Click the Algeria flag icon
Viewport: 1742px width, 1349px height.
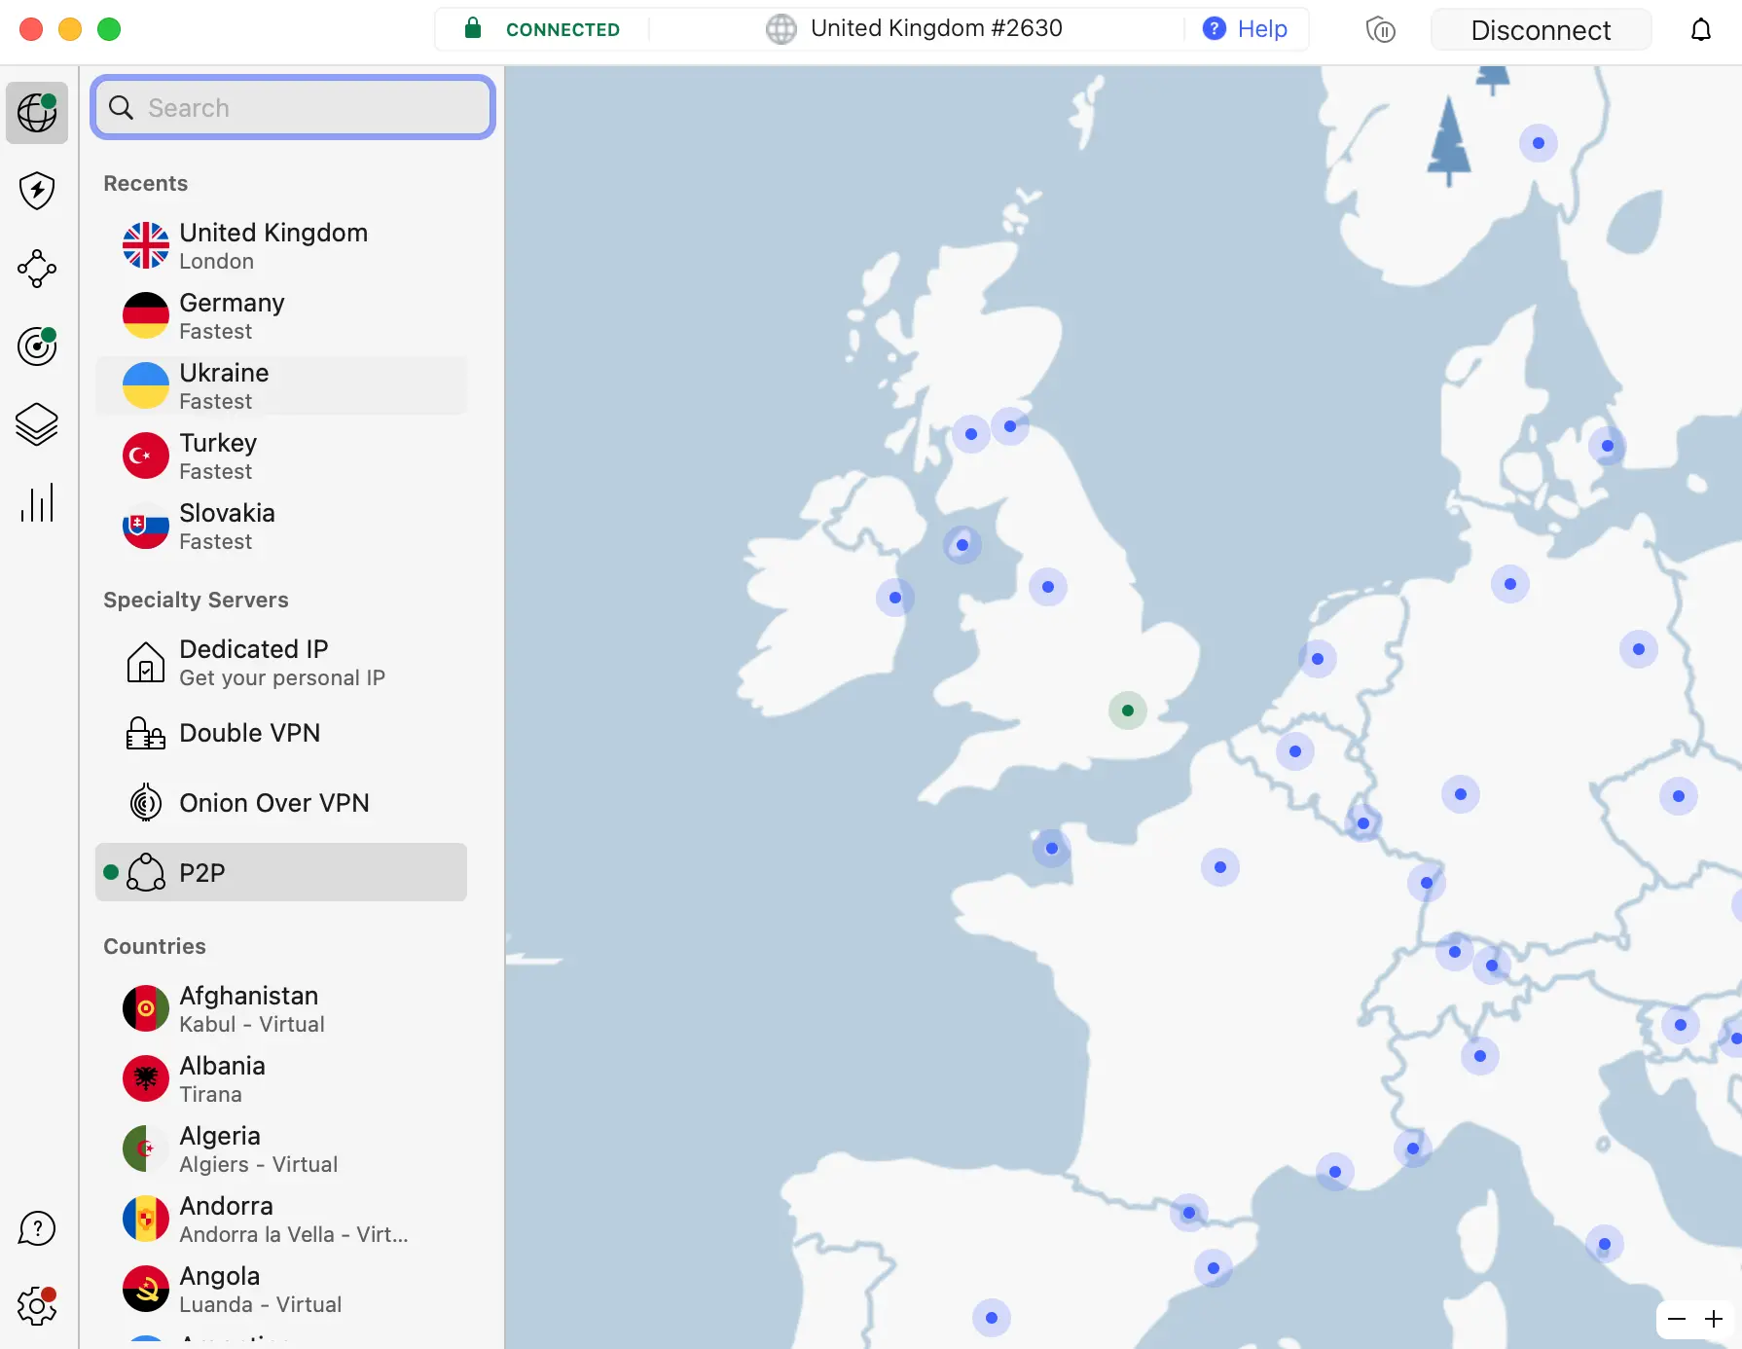click(146, 1148)
